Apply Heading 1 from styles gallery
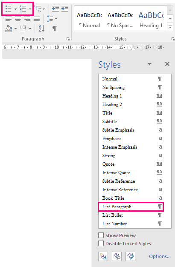The height and width of the screenshot is (267, 175). pyautogui.click(x=151, y=20)
